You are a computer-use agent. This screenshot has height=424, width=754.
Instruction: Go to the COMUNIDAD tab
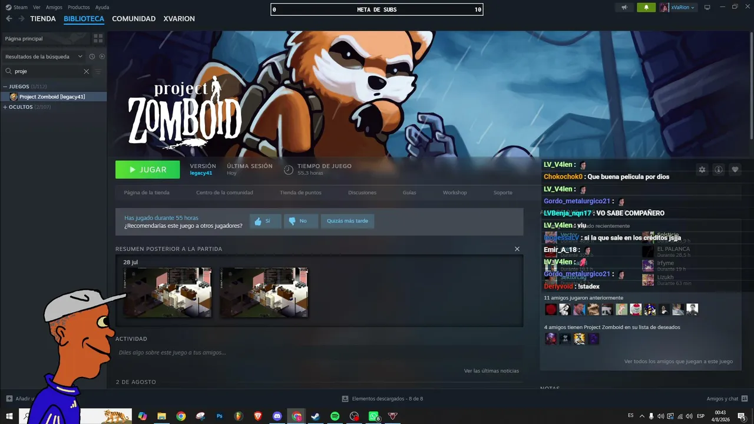pyautogui.click(x=134, y=19)
